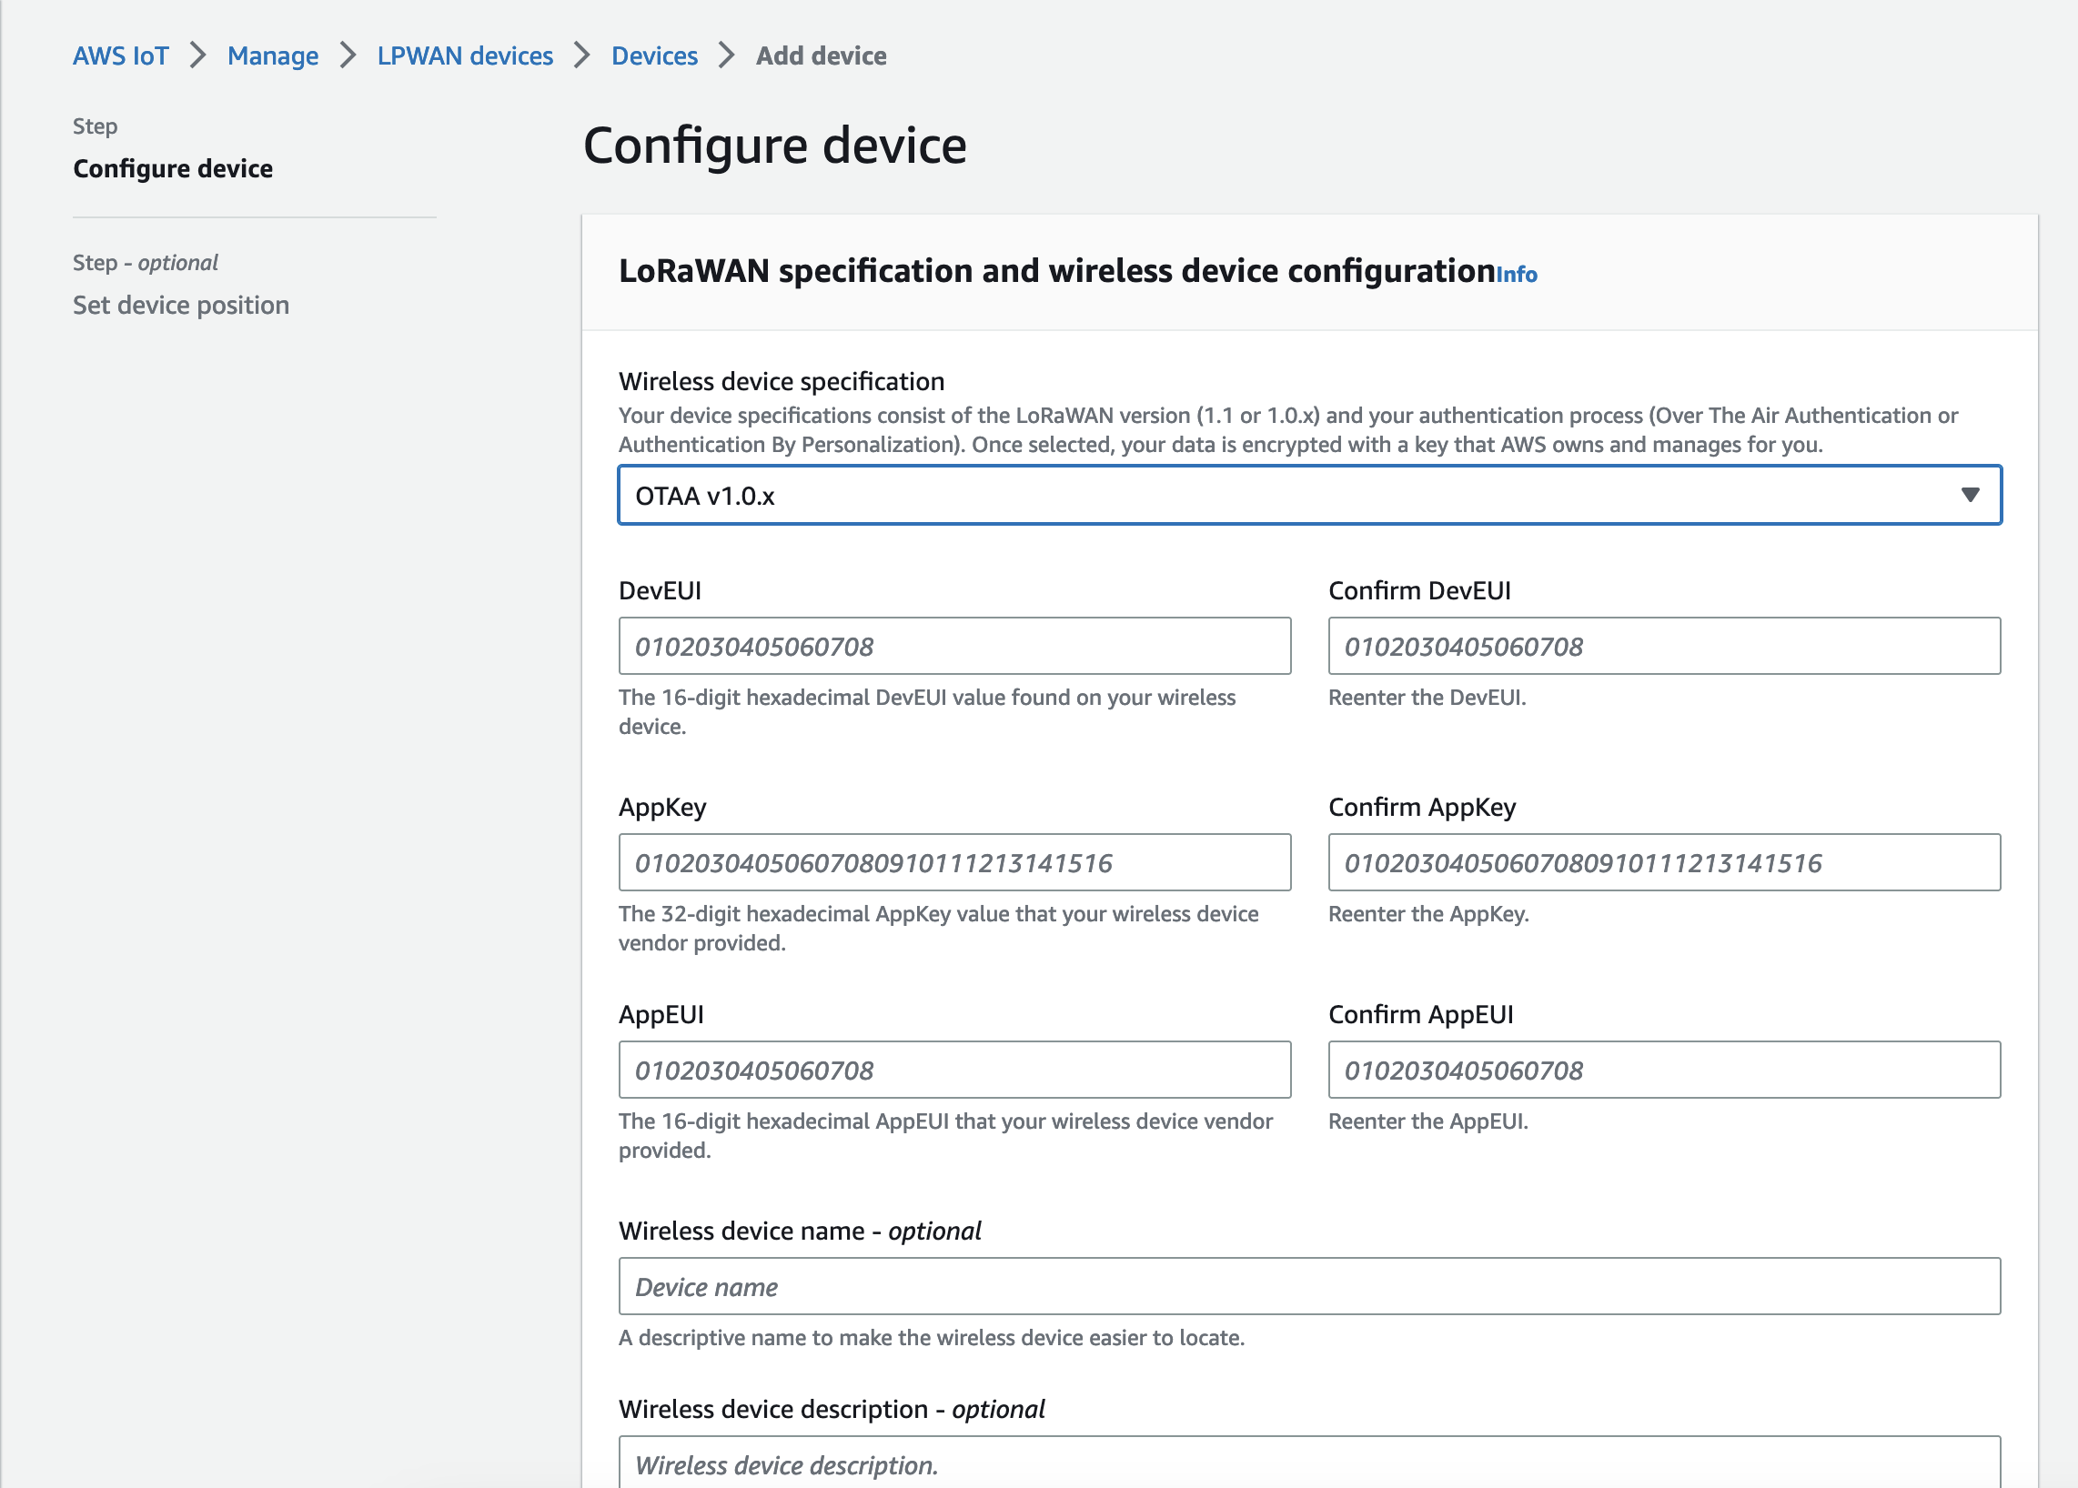The image size is (2078, 1488).
Task: Click the AppEUI input field
Action: click(953, 1070)
